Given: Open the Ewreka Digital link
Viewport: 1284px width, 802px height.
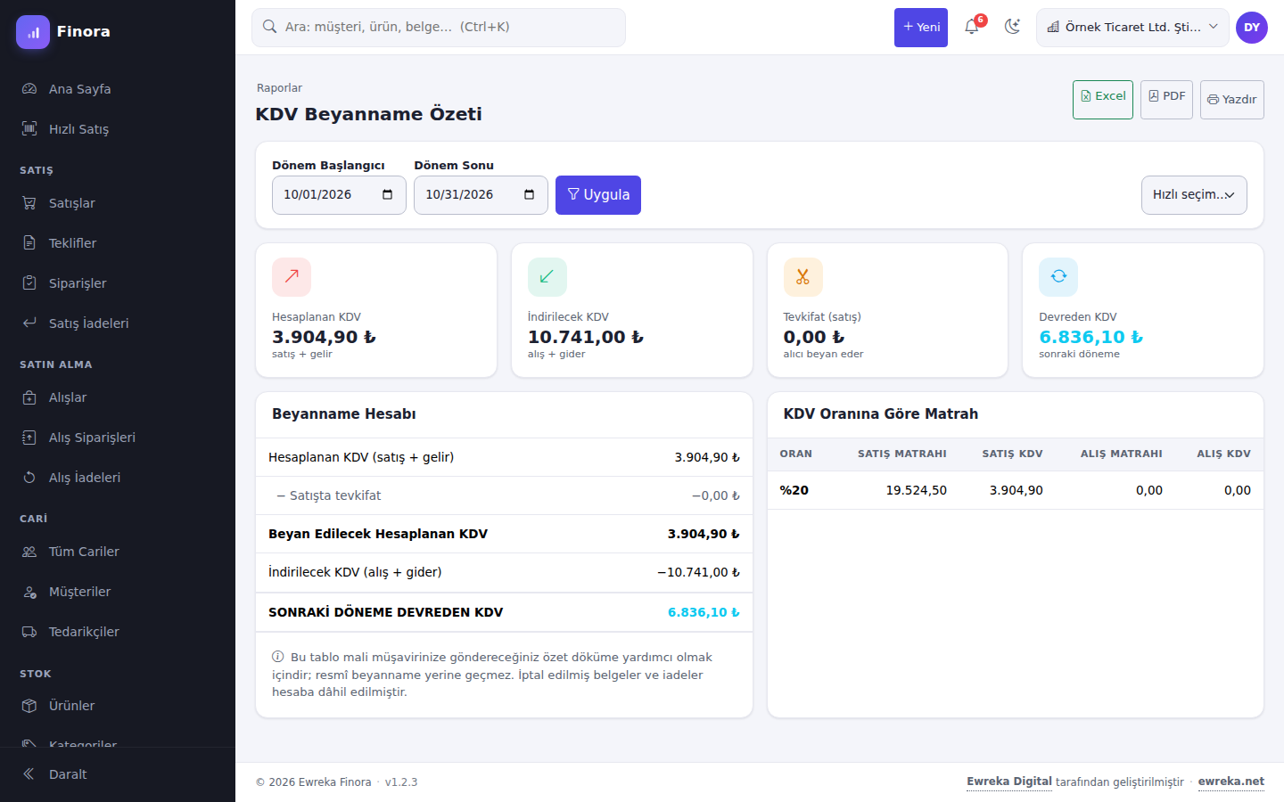Looking at the screenshot, I should tap(1009, 782).
